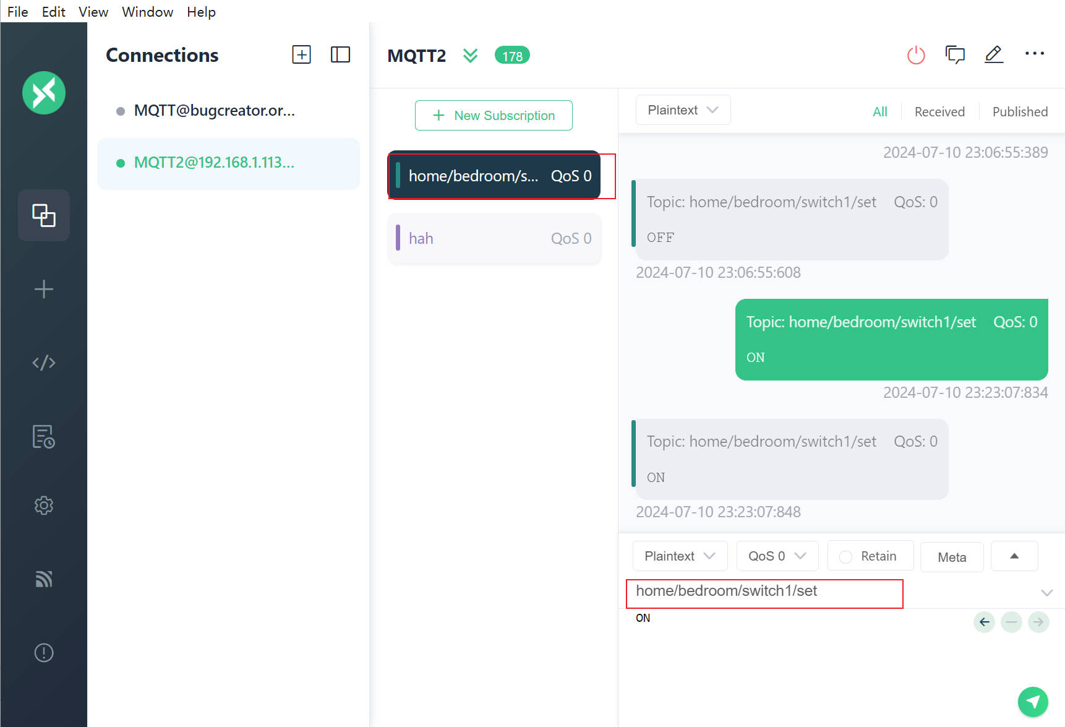Screen dimensions: 1065x727
Task: Open the Window menu
Action: [147, 12]
